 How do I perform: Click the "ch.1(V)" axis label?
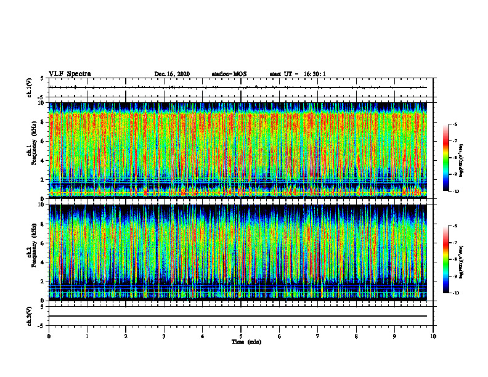pyautogui.click(x=30, y=87)
